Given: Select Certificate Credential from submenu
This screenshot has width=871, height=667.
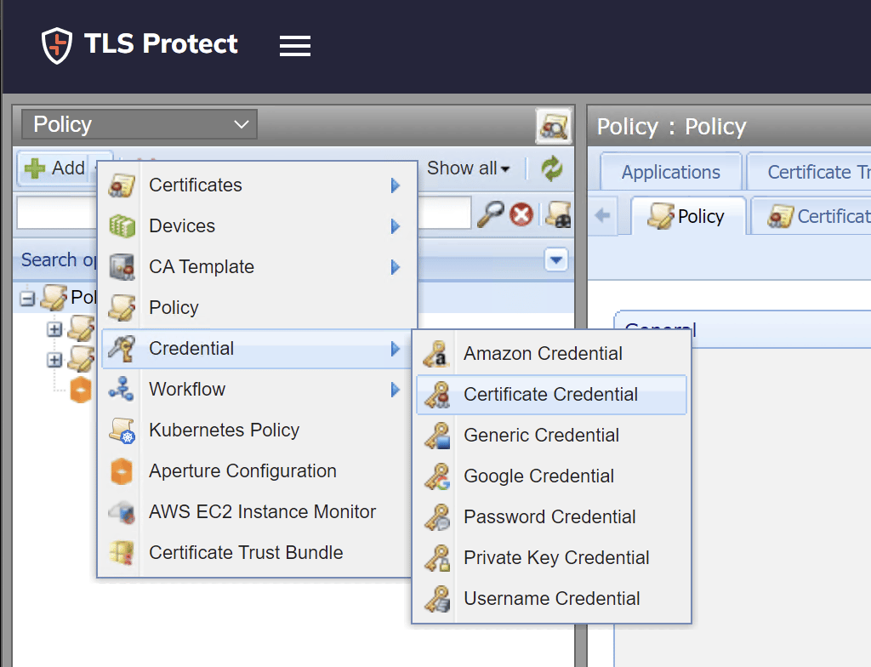Looking at the screenshot, I should 551,395.
